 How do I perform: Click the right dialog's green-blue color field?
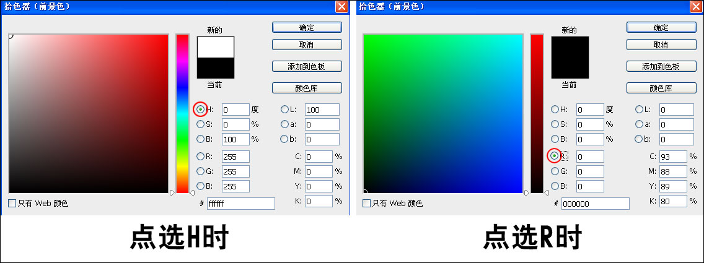443,114
